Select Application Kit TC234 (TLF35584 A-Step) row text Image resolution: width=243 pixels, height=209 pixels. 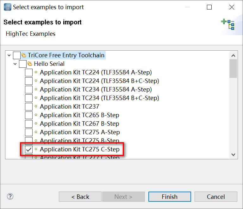(x=96, y=90)
